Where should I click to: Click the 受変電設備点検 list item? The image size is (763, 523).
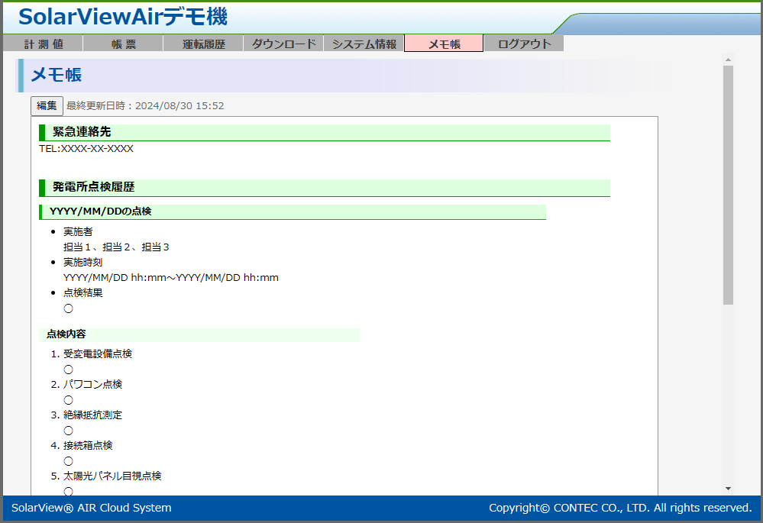pos(98,354)
